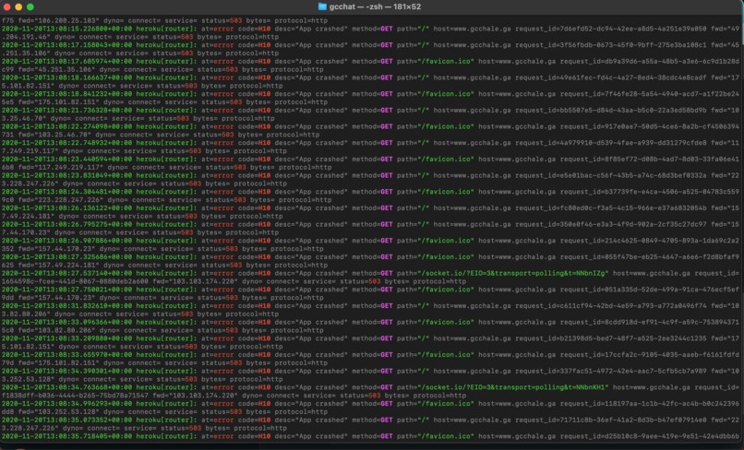Click timestamp 2020-11-20T13:08:34.390301+00:00
744x450 pixels.
tap(66, 371)
